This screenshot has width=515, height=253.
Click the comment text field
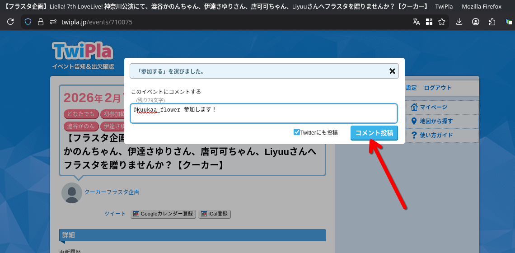click(264, 114)
